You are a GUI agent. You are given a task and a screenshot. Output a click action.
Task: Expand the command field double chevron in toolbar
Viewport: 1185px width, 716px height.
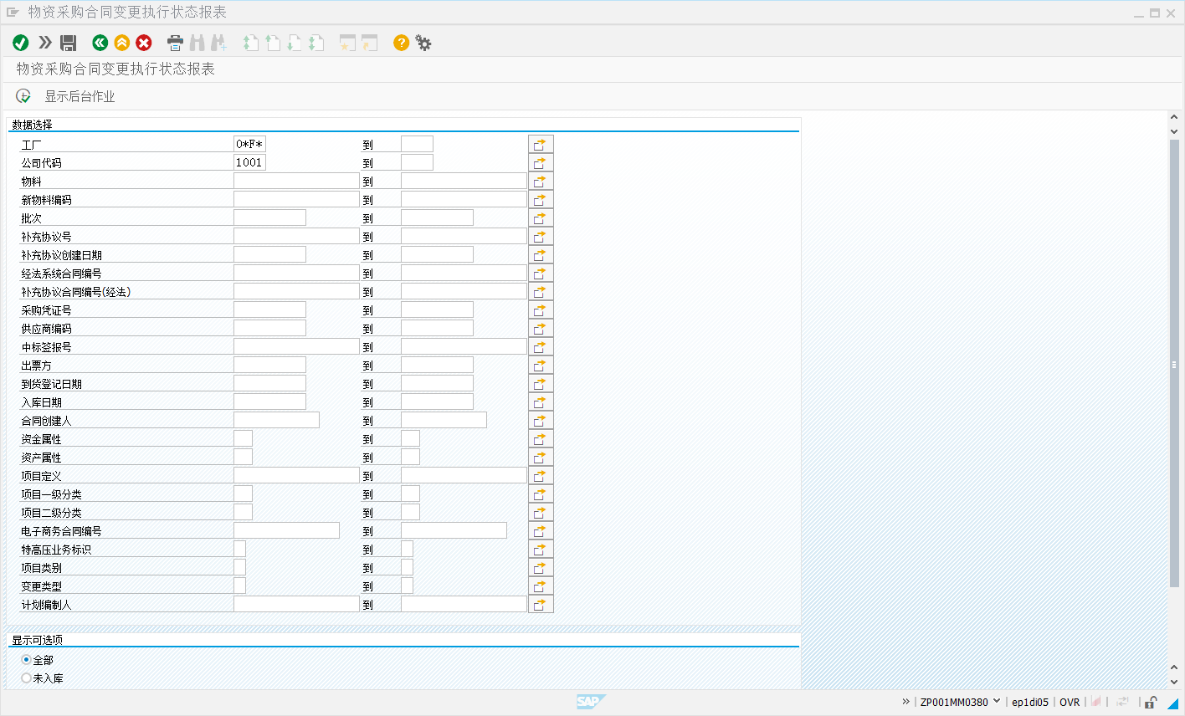tap(45, 43)
